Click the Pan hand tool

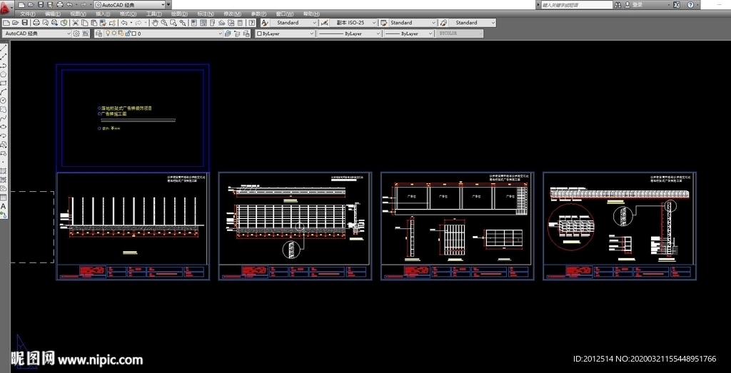[x=154, y=23]
